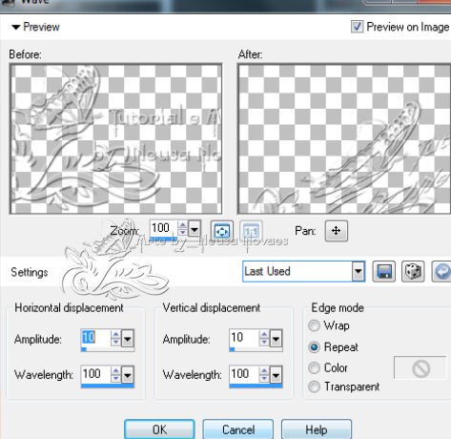Screen dimensions: 451x439
Task: Click the vertical Amplitude value field
Action: click(244, 338)
